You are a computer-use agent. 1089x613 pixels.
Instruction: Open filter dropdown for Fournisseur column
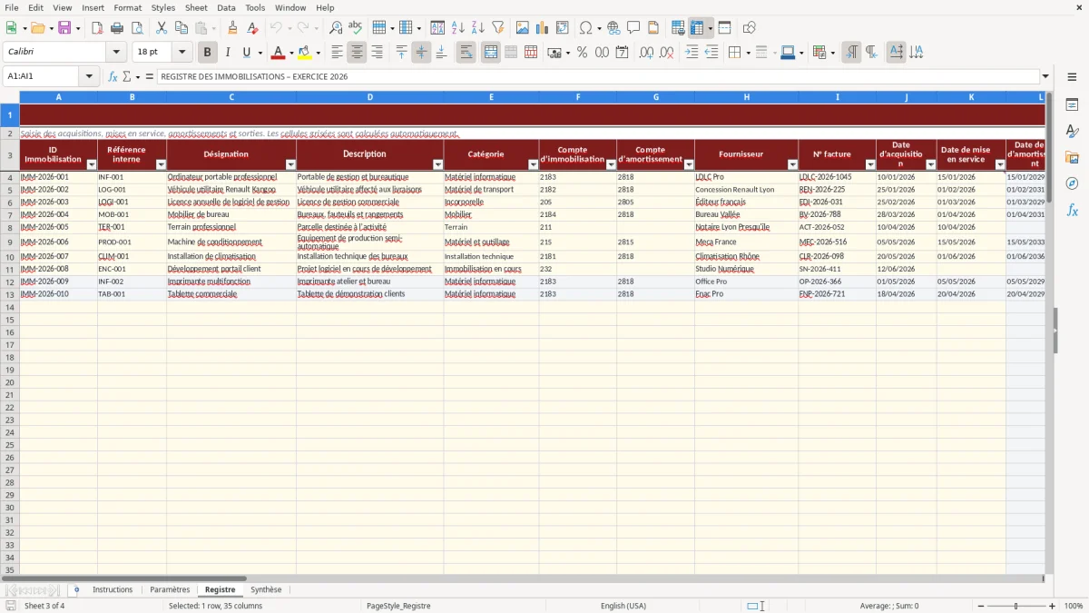point(792,164)
